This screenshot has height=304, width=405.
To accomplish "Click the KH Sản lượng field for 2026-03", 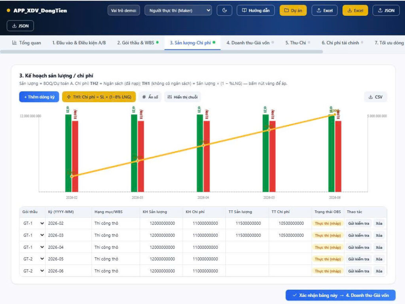I will (x=161, y=235).
